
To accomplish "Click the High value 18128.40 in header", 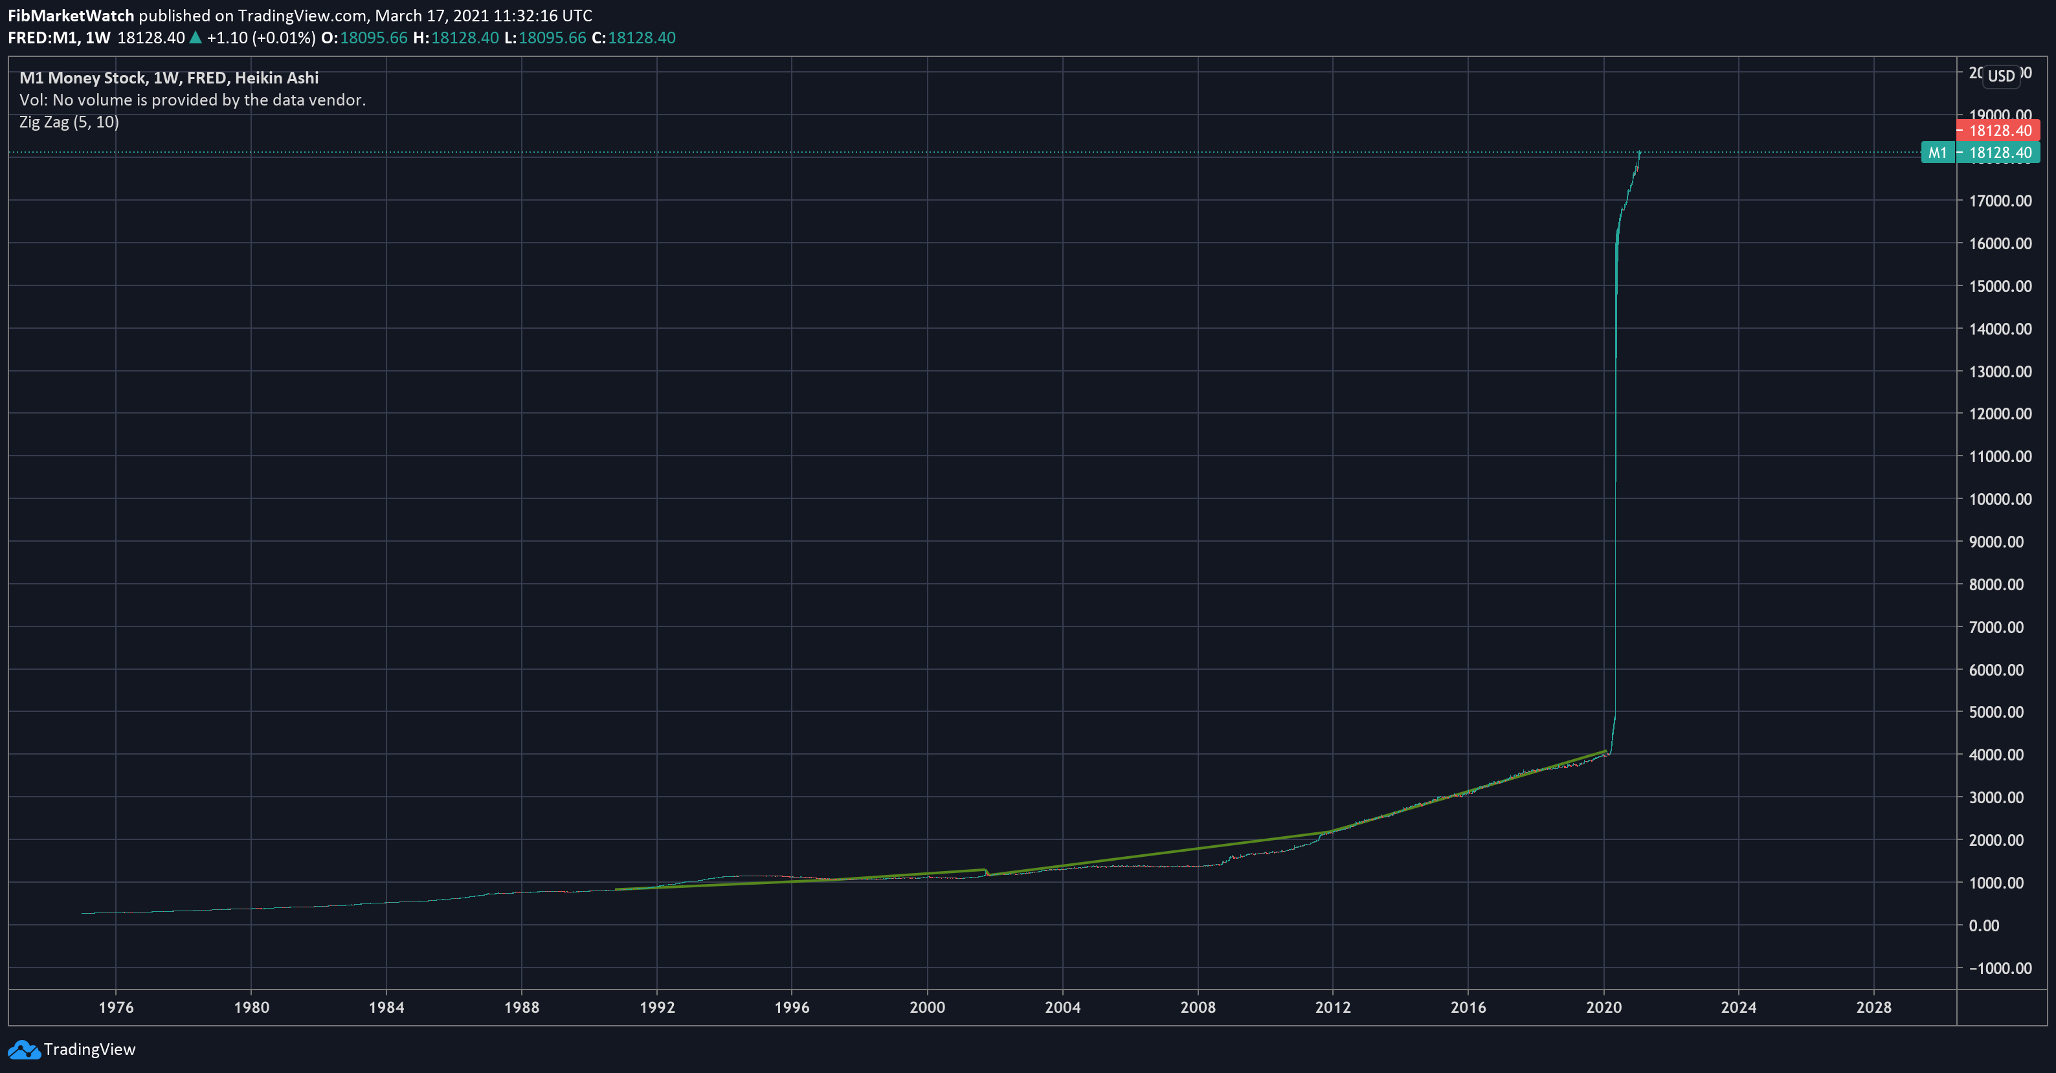I will click(x=465, y=38).
